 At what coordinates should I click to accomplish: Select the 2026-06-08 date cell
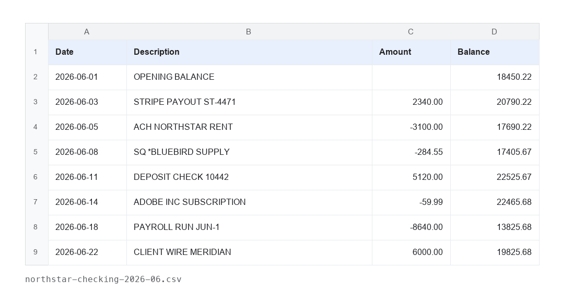pyautogui.click(x=87, y=152)
